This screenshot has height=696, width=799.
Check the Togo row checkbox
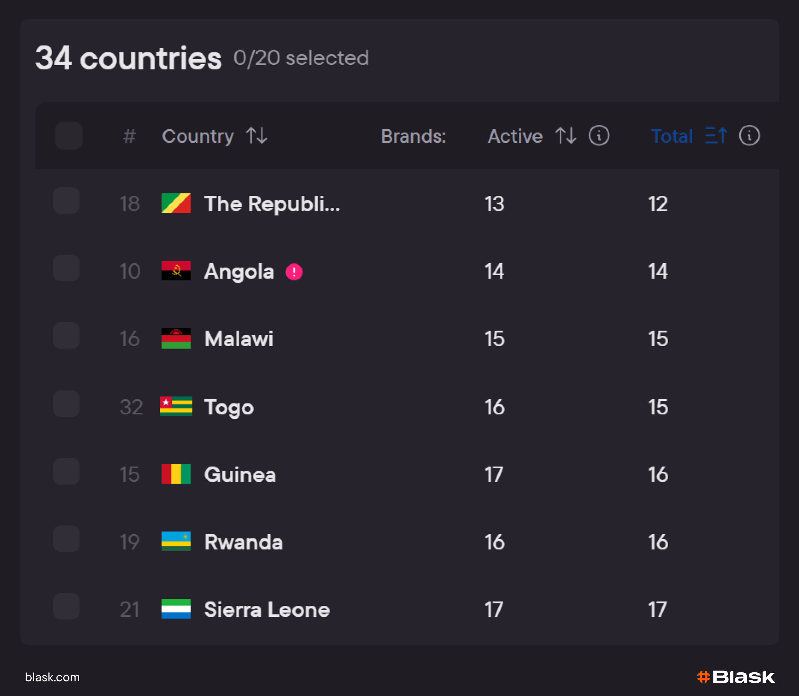coord(67,404)
